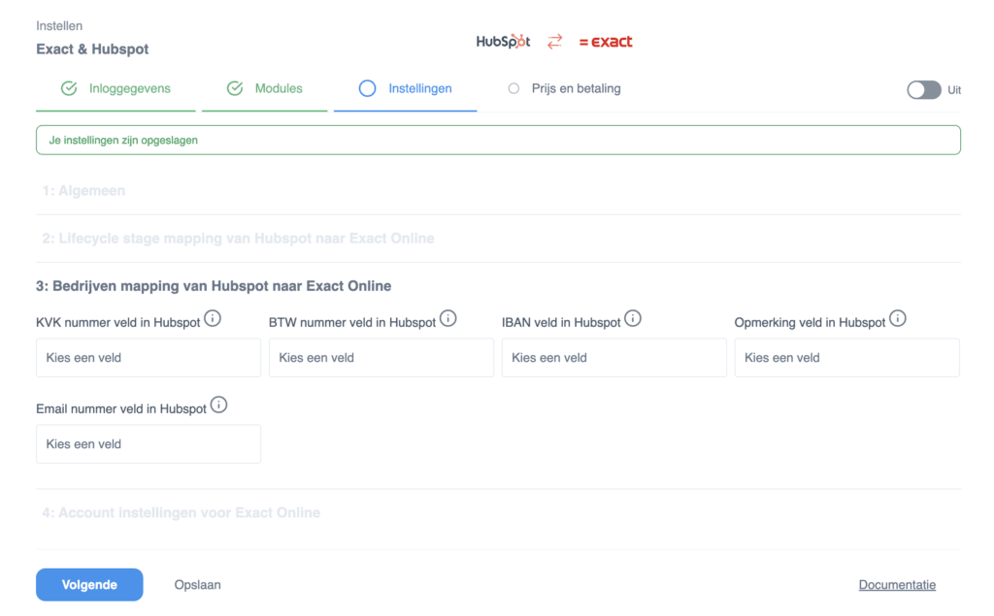
Task: Click the orange sync arrows icon
Action: click(x=554, y=42)
